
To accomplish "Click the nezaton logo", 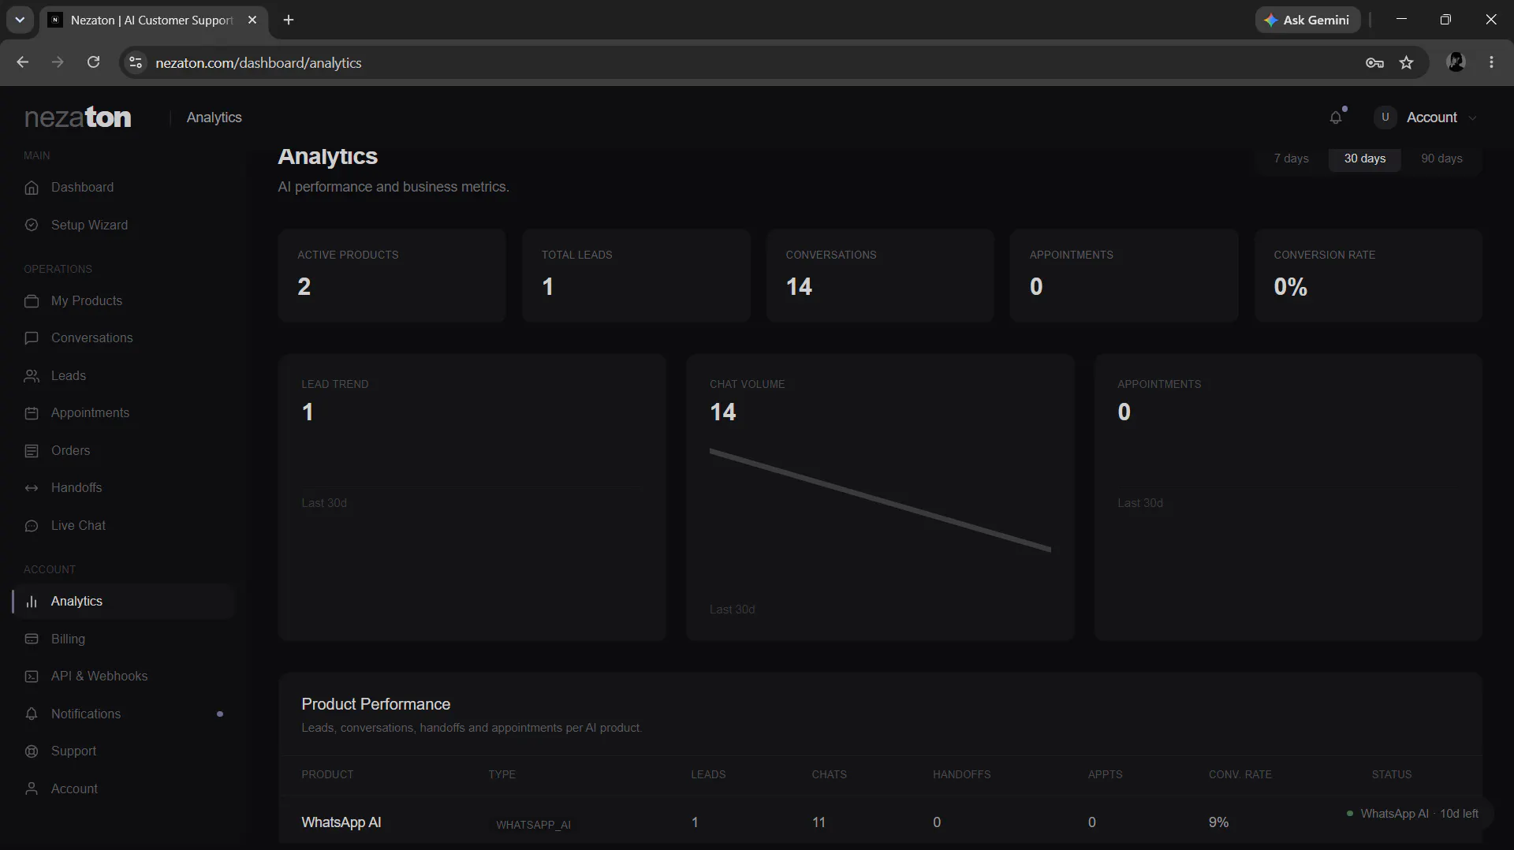I will (78, 117).
